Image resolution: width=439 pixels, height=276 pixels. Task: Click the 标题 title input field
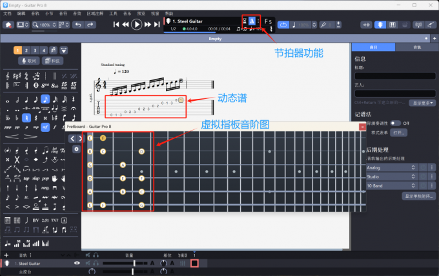[395, 76]
